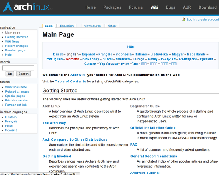The image size is (219, 175).
Task: Select Русский language link
Action: click(207, 59)
